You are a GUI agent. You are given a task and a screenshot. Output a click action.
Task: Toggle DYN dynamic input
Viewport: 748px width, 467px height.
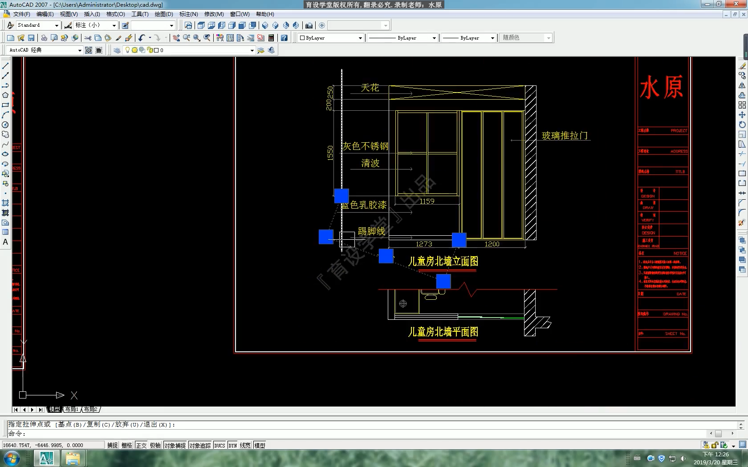233,445
